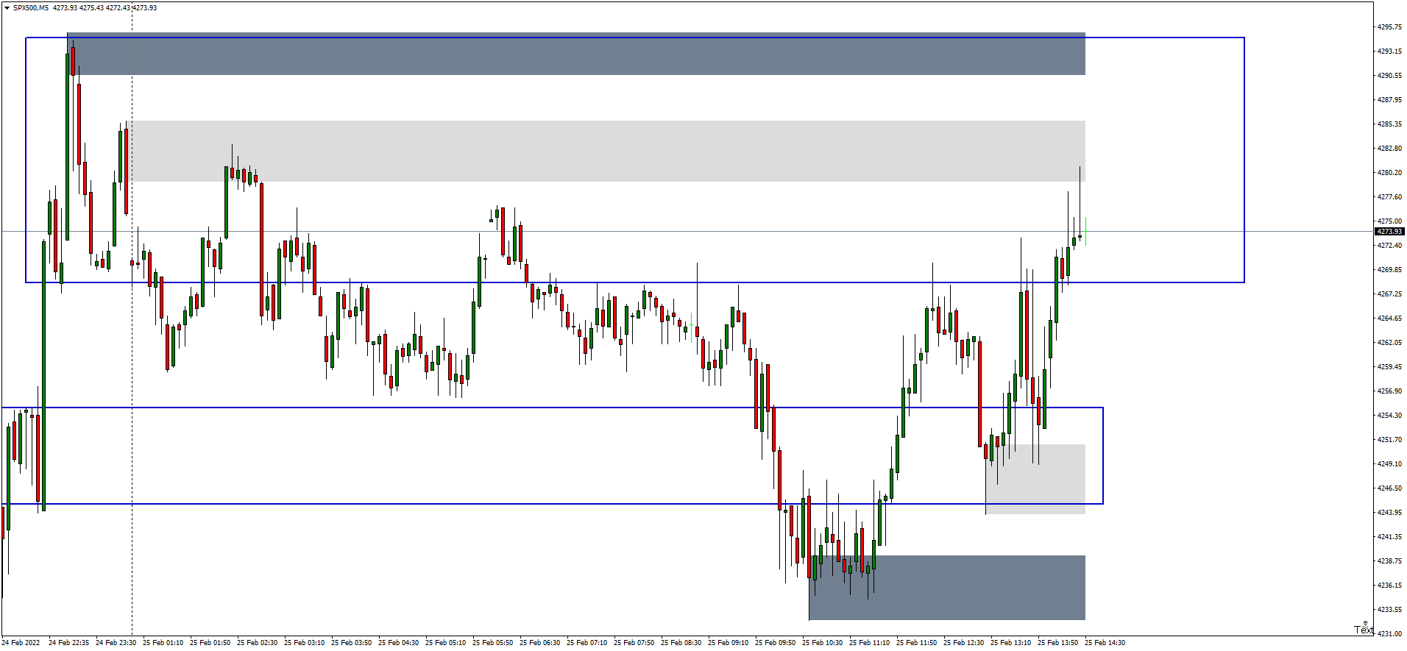Click the 4262.05 price scale label

(1389, 343)
